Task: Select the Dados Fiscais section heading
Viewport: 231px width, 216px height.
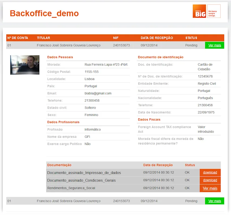Action: (149, 120)
